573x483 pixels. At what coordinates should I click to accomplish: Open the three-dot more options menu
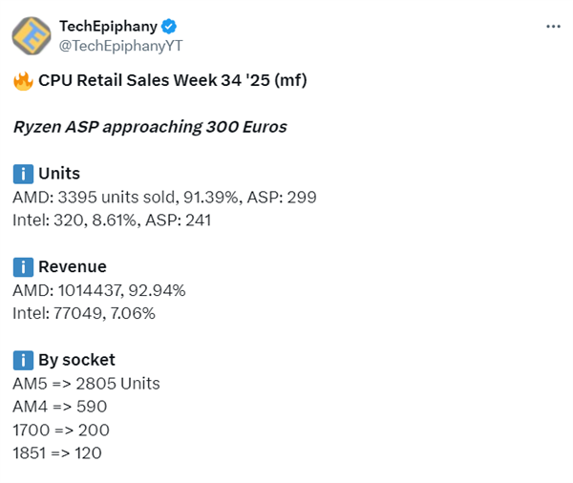[553, 27]
